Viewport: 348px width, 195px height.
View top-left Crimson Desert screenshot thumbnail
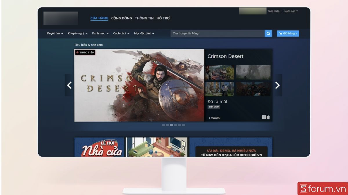click(x=220, y=73)
